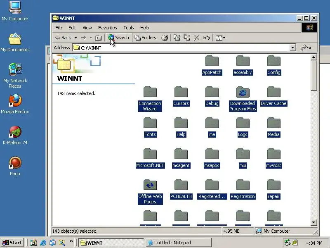Select the Config folder icon
This screenshot has height=248, width=330.
[x=273, y=61]
